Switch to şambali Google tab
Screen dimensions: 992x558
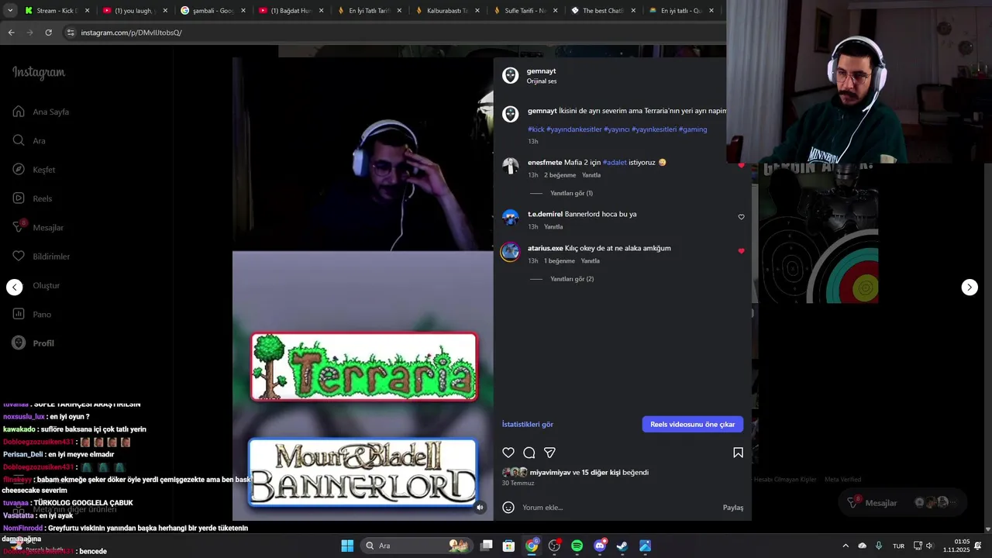(x=212, y=11)
